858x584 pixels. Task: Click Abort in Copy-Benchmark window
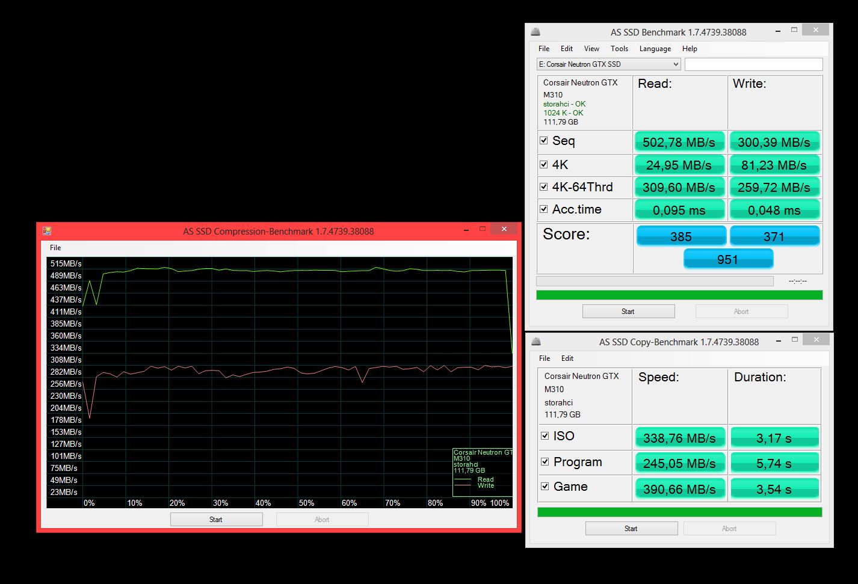point(729,528)
